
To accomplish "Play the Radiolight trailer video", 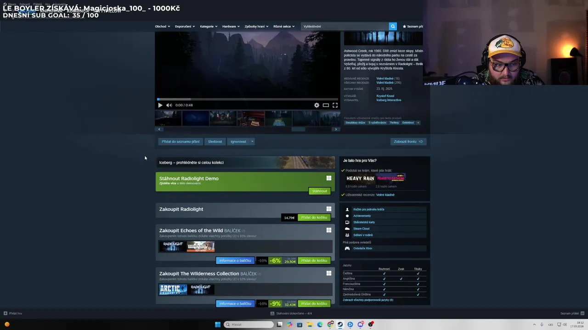I will click(x=160, y=105).
